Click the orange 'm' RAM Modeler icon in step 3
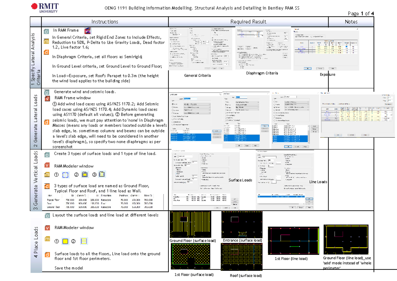Screen dimensions: 397x281 tap(47, 174)
